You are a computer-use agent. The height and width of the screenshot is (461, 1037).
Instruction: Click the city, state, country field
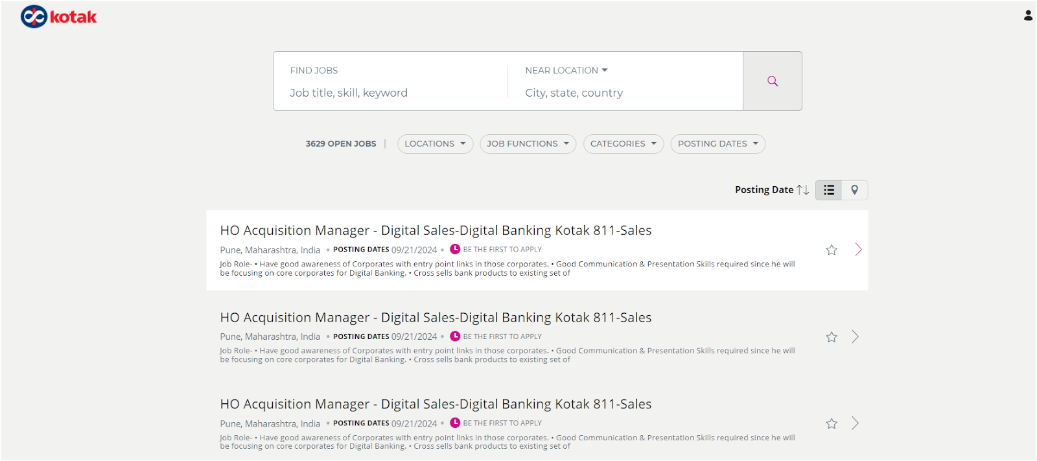pos(622,93)
